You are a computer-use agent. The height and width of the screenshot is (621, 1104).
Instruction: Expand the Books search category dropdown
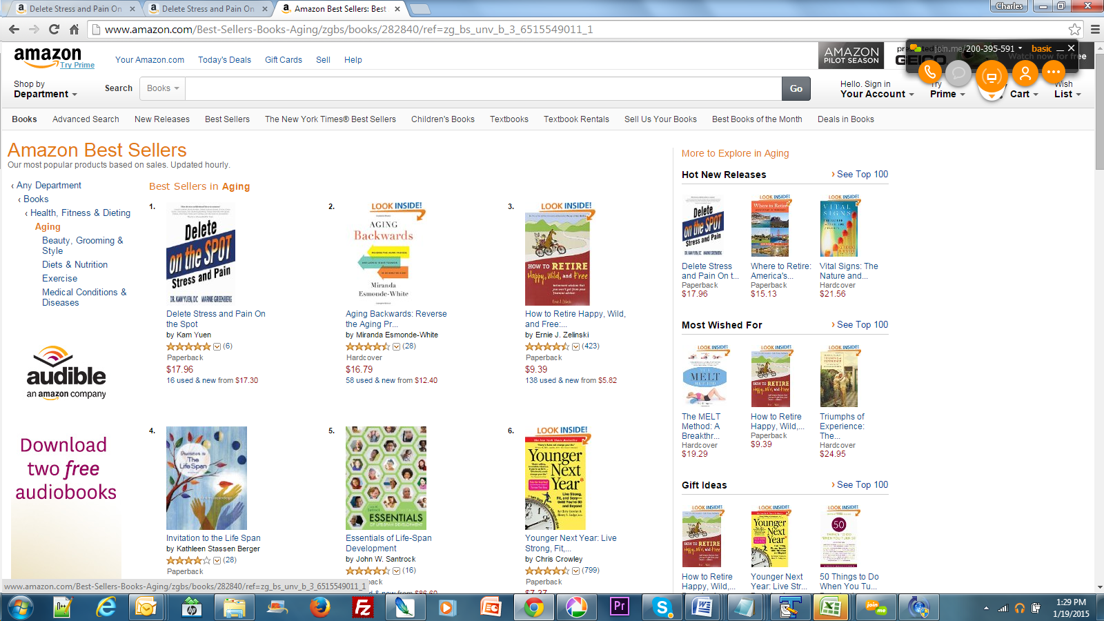163,88
